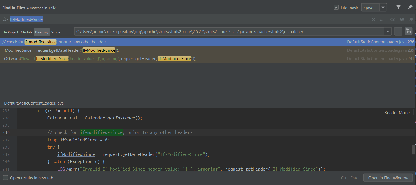Toggle Match Case (Cc) option
The image size is (416, 185).
point(393,19)
